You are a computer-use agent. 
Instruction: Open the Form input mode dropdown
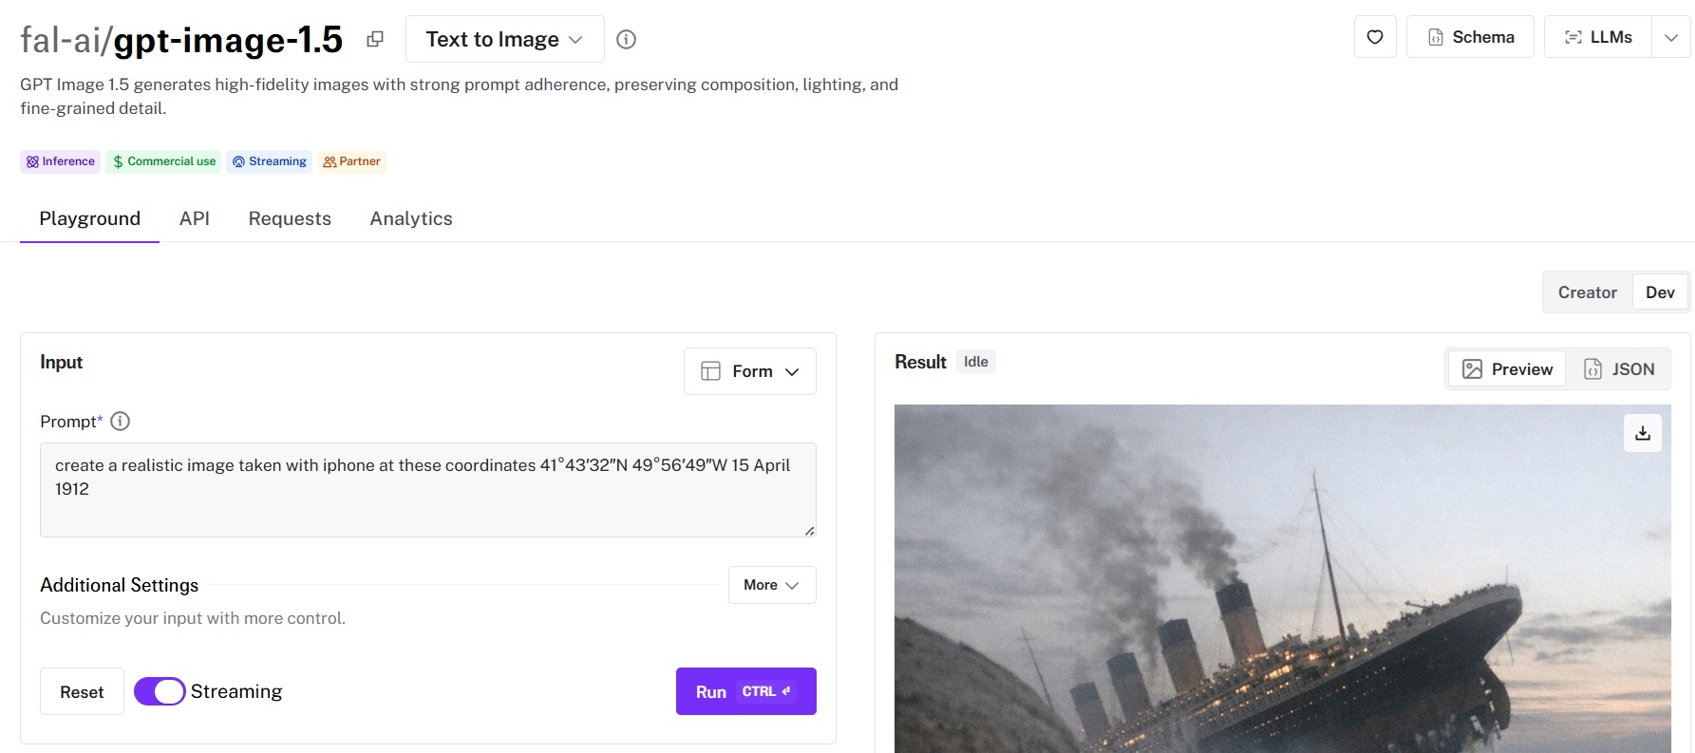coord(749,371)
